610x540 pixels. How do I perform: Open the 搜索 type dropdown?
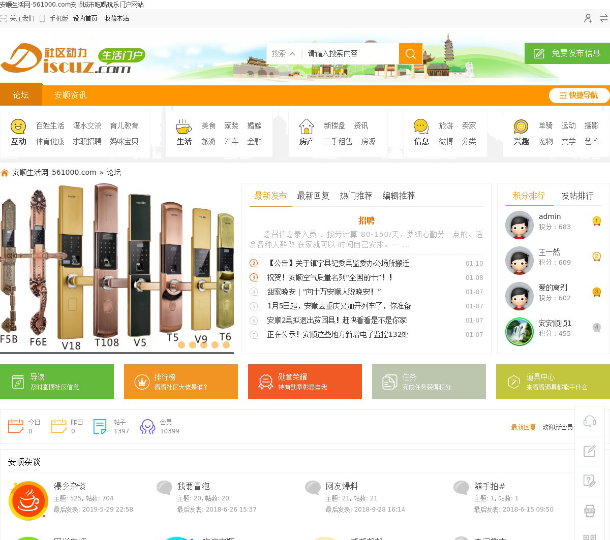[283, 53]
